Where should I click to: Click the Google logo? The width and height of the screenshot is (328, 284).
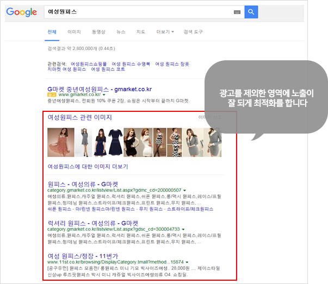[x=21, y=12]
